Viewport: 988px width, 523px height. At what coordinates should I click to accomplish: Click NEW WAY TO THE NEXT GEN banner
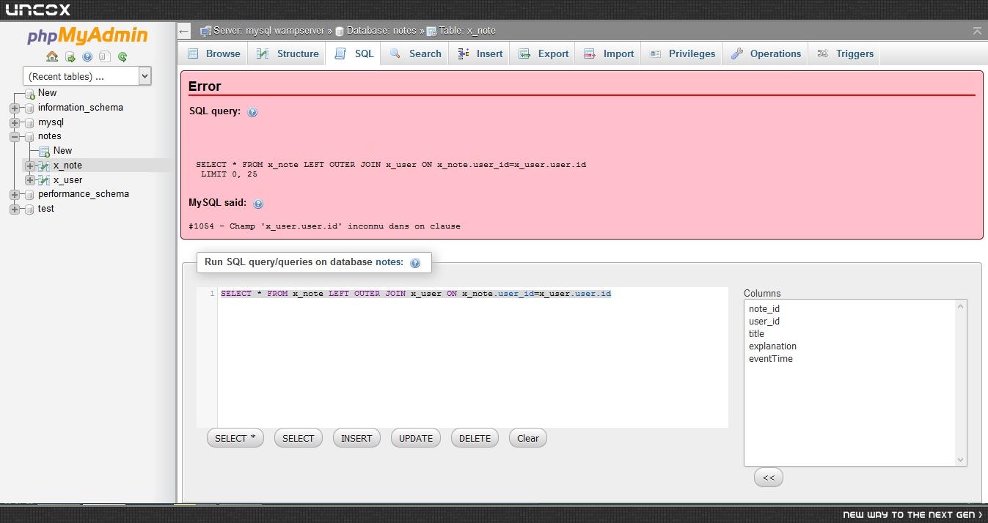click(912, 515)
